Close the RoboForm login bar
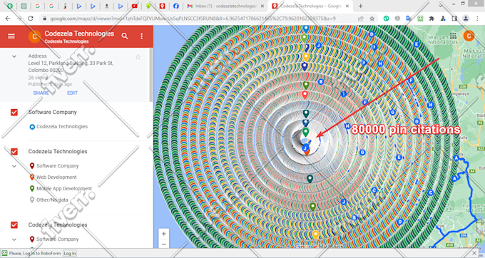The width and height of the screenshot is (485, 258). 474,253
